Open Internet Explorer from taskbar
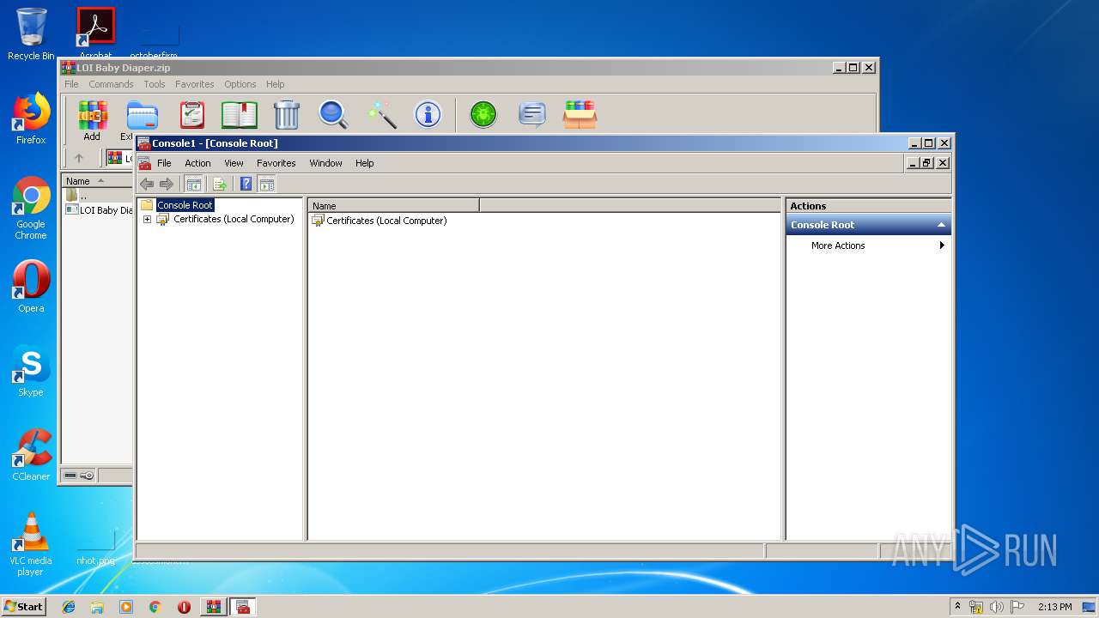This screenshot has width=1099, height=618. coord(69,607)
